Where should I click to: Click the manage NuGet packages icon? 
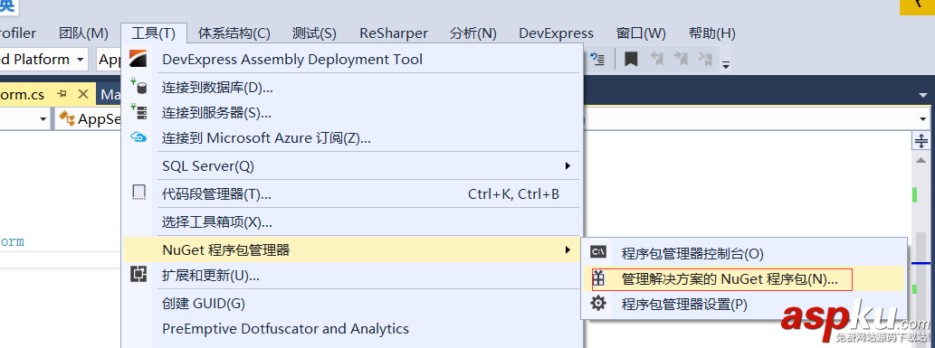click(598, 278)
